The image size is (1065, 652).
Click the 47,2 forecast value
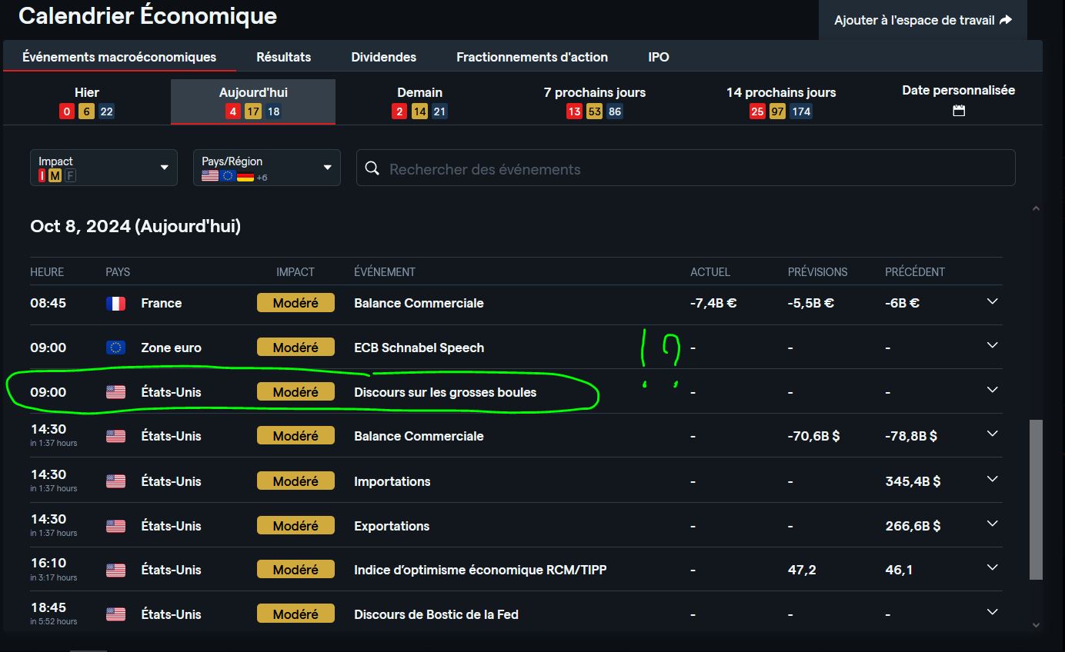click(802, 570)
